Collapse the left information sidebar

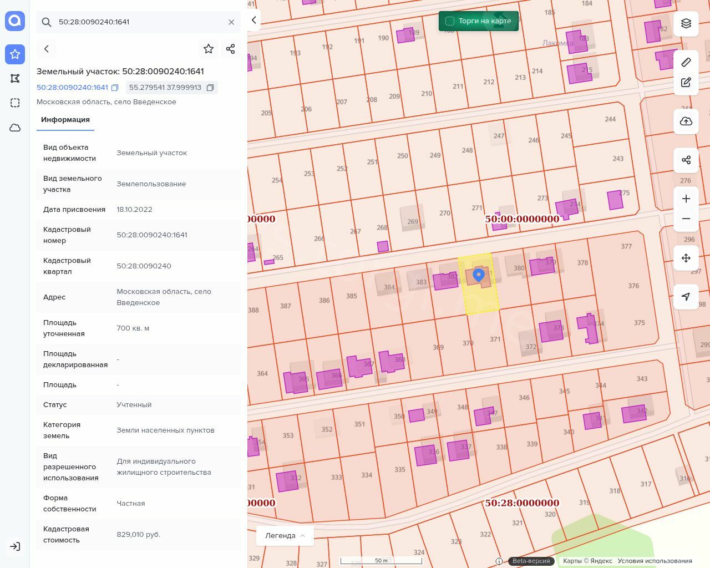[x=253, y=20]
